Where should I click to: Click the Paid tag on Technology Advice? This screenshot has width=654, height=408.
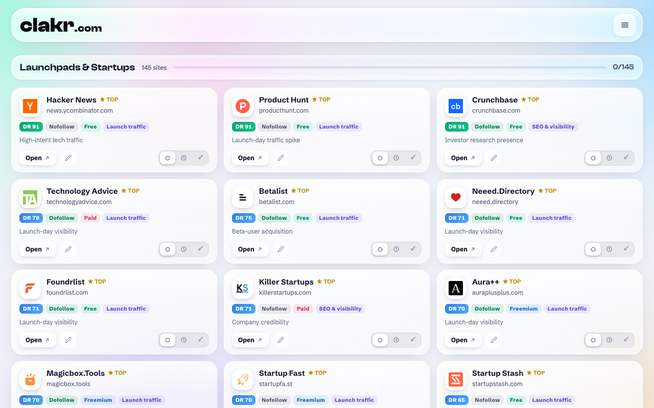click(x=90, y=218)
